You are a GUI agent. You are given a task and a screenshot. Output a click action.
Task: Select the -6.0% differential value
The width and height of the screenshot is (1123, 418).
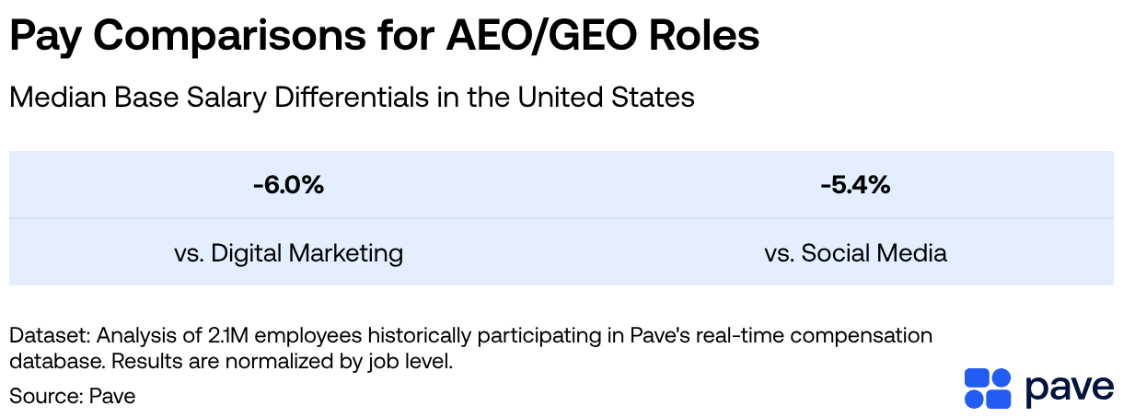click(288, 185)
